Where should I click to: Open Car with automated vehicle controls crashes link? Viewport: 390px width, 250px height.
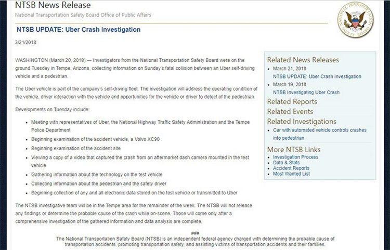pos(320,134)
